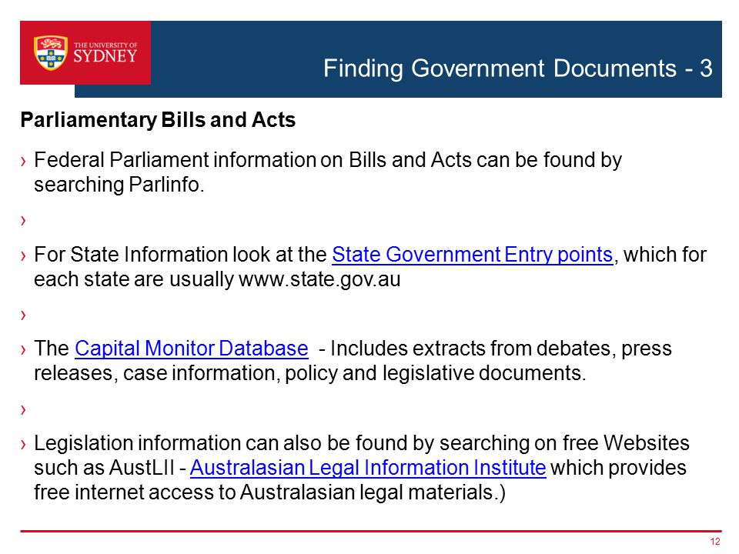Click the SYDNEY wordmark in the red banner
The image size is (739, 554).
point(105,56)
